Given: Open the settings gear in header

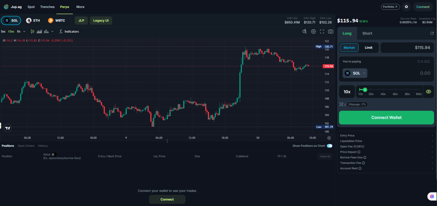Looking at the screenshot, I should 406,7.
